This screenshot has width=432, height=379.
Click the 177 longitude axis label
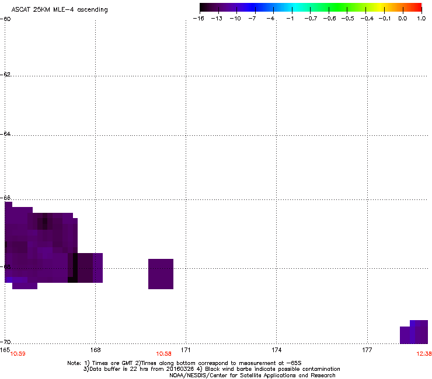(367, 349)
